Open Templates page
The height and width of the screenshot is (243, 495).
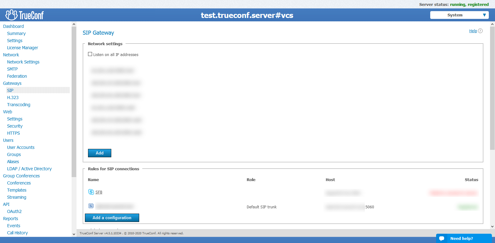(17, 190)
